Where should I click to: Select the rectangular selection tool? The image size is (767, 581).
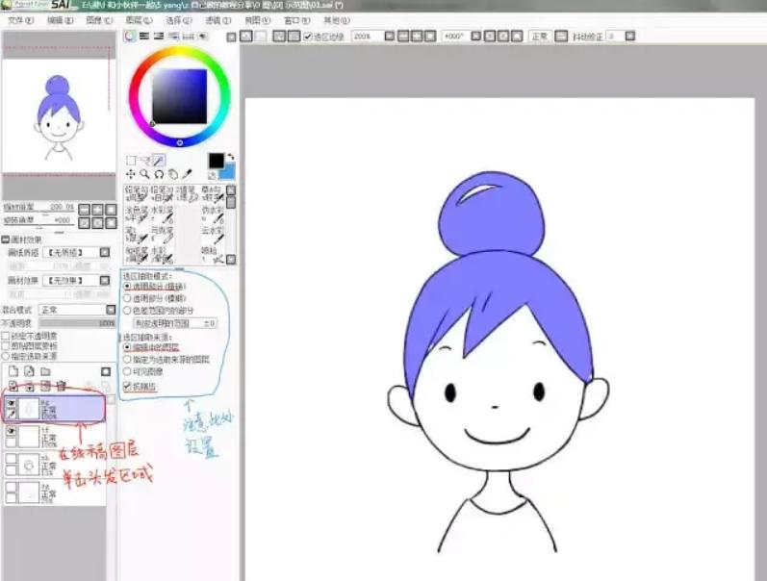(x=131, y=161)
